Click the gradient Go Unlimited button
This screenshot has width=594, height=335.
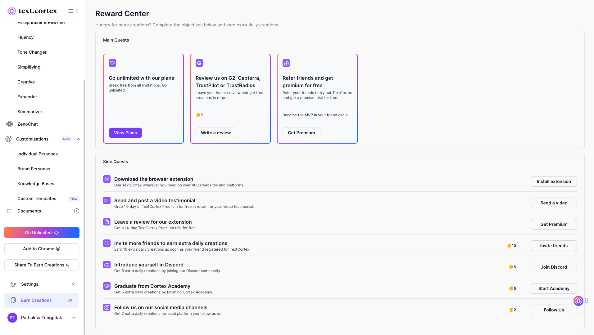42,233
